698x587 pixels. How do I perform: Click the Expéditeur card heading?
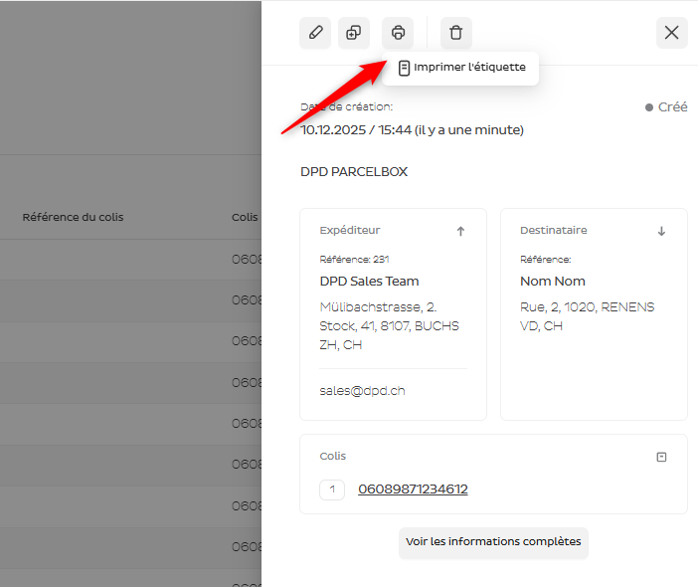(x=350, y=230)
